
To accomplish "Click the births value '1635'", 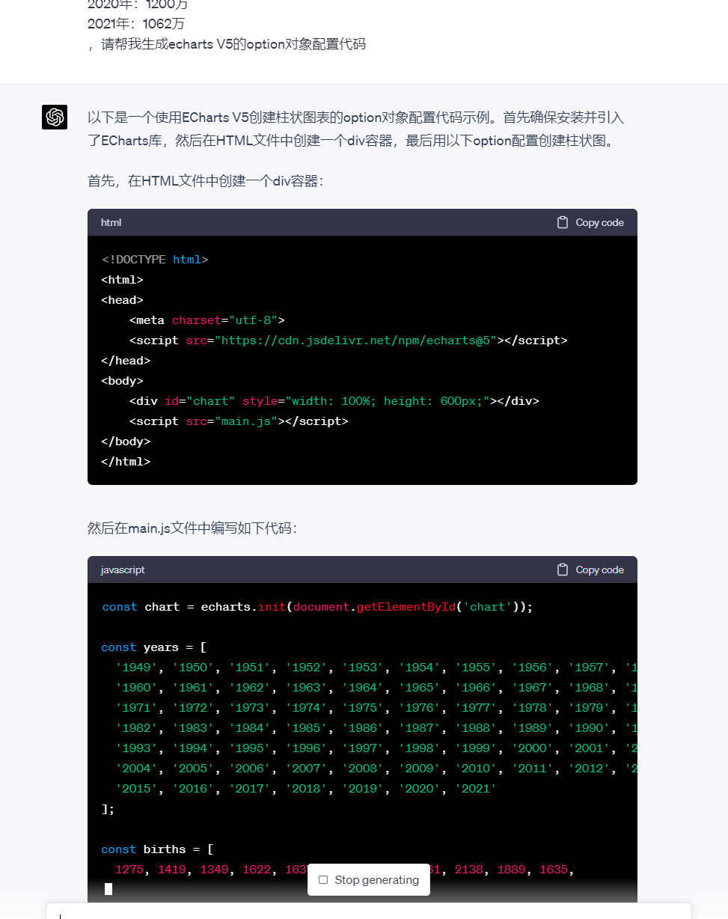I will [554, 870].
